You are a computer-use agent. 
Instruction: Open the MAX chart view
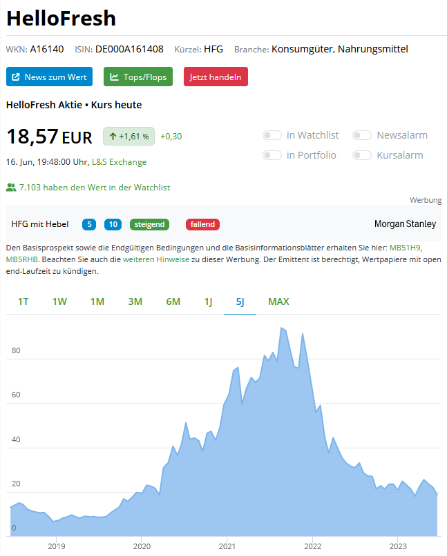coord(278,301)
